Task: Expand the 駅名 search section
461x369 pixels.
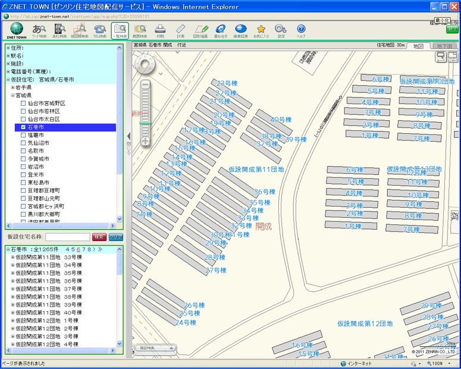Action: pyautogui.click(x=8, y=55)
